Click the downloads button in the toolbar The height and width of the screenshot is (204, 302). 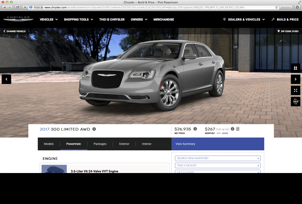[297, 7]
